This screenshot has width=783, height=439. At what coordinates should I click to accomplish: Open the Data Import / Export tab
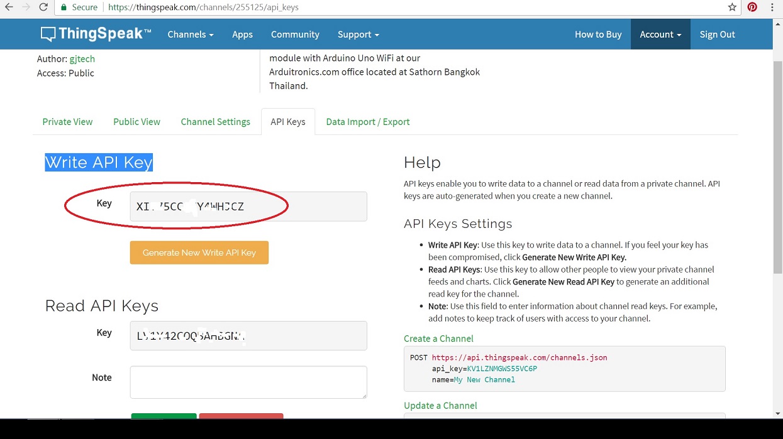[368, 122]
